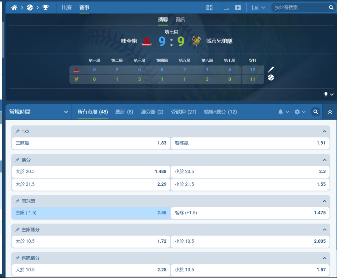Select the 讓分盤 (2) tab
337x278 pixels.
click(x=152, y=112)
